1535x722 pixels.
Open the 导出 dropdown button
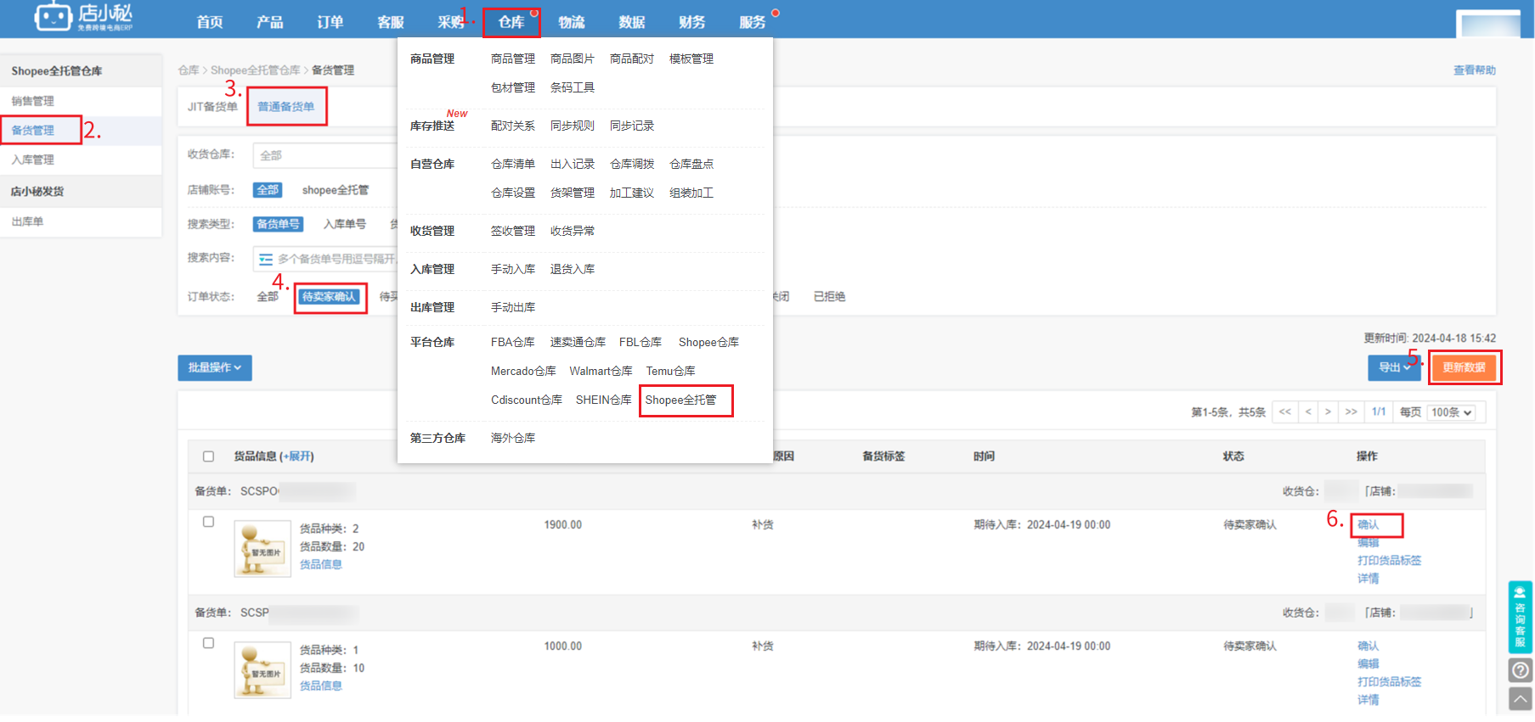1393,367
